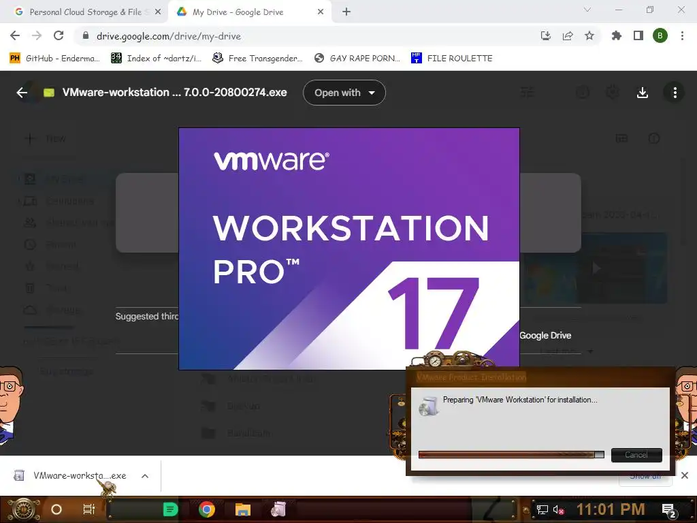Open the new tab plus button

pos(346,12)
